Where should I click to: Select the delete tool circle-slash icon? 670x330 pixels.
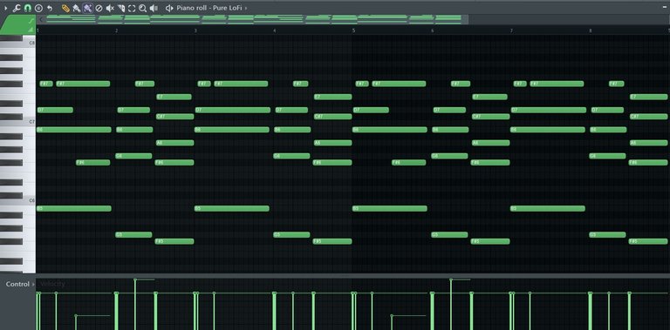pyautogui.click(x=99, y=8)
